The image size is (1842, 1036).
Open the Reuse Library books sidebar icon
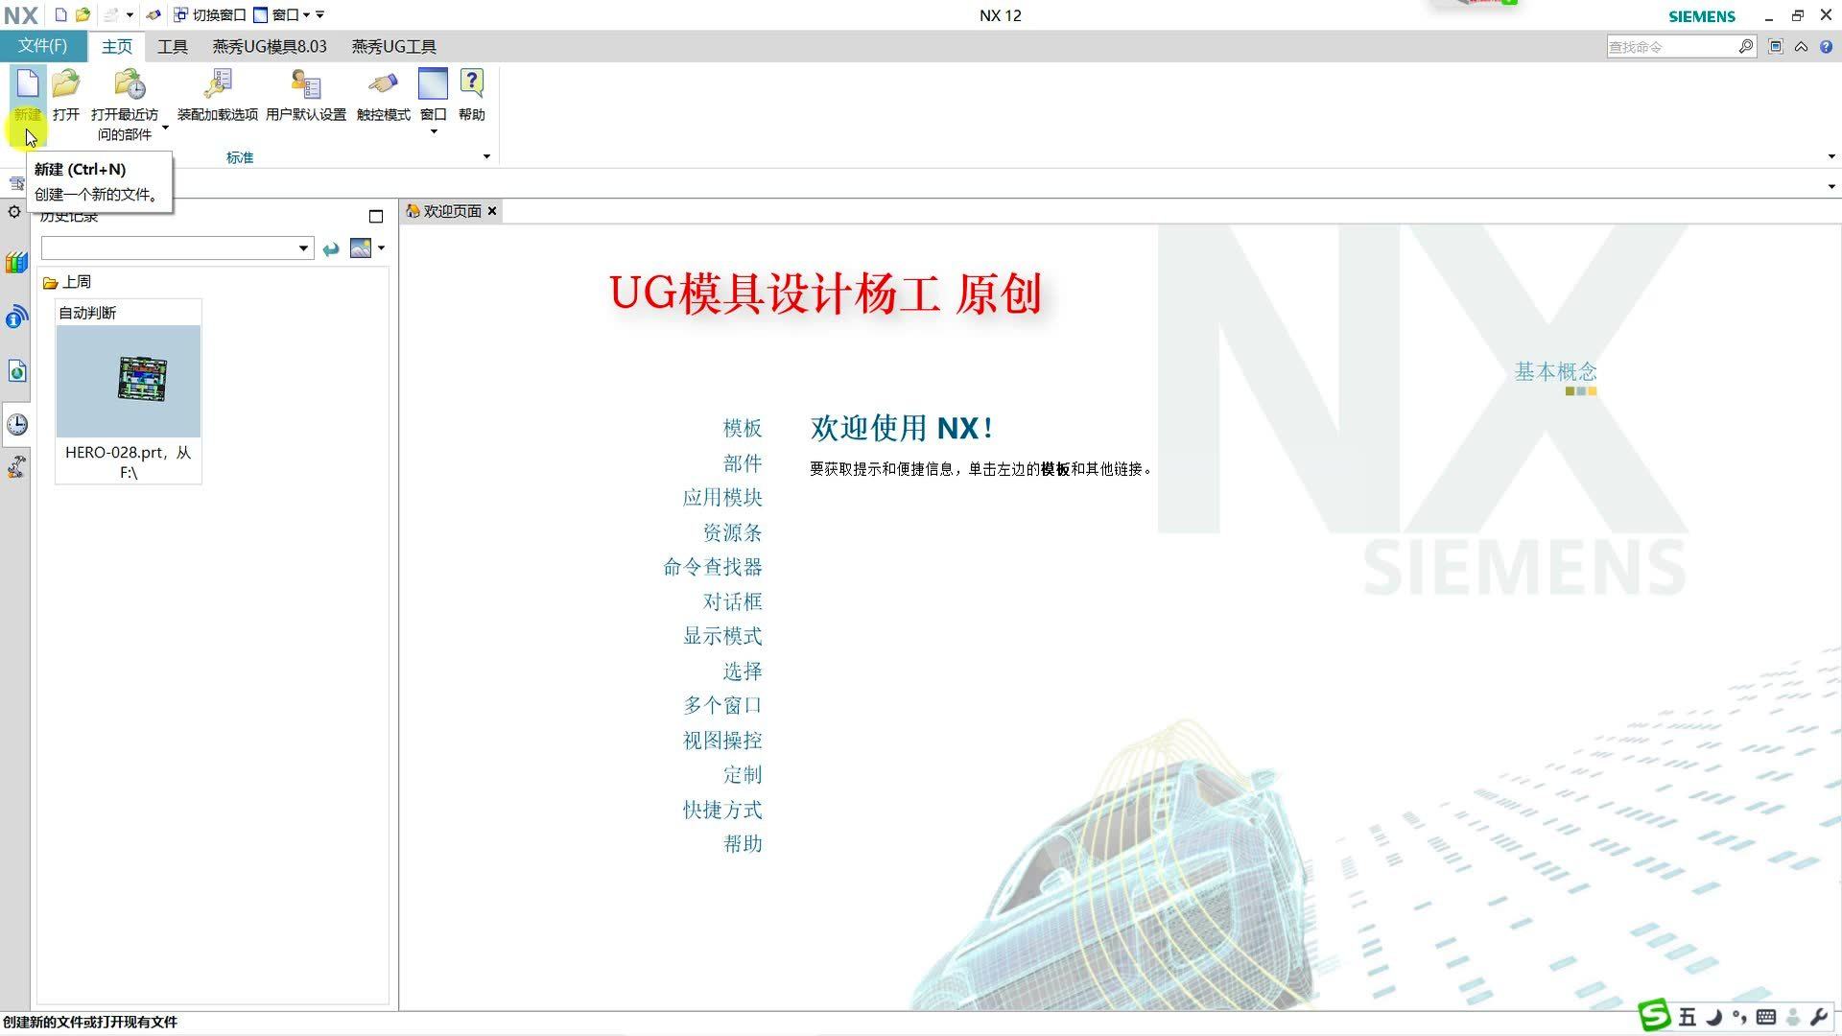[16, 263]
